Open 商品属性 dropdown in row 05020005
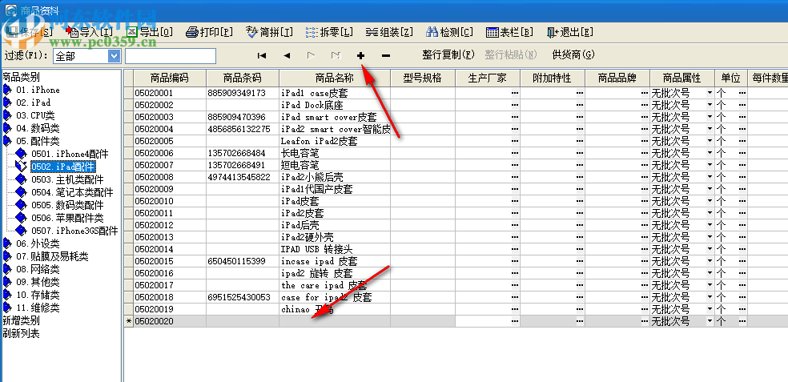 (710, 141)
